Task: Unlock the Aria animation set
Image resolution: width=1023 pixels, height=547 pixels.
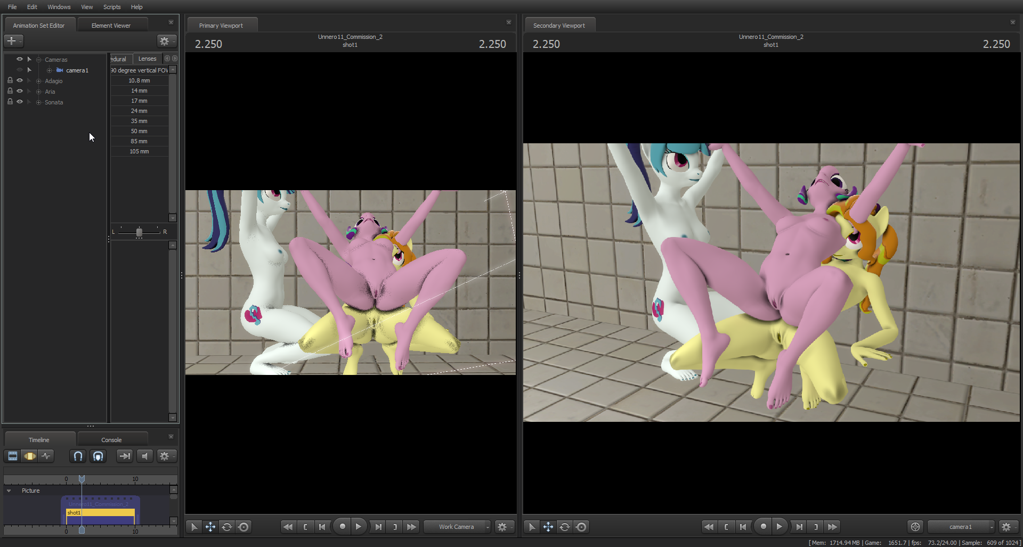Action: 10,91
